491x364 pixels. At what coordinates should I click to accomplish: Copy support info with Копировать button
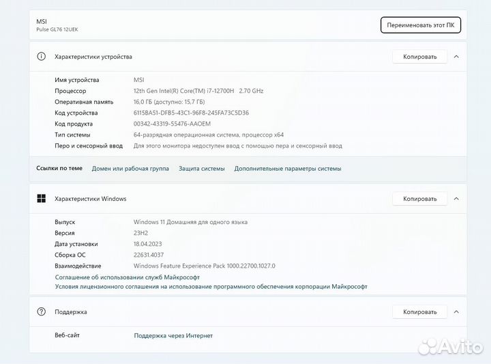[x=419, y=312]
